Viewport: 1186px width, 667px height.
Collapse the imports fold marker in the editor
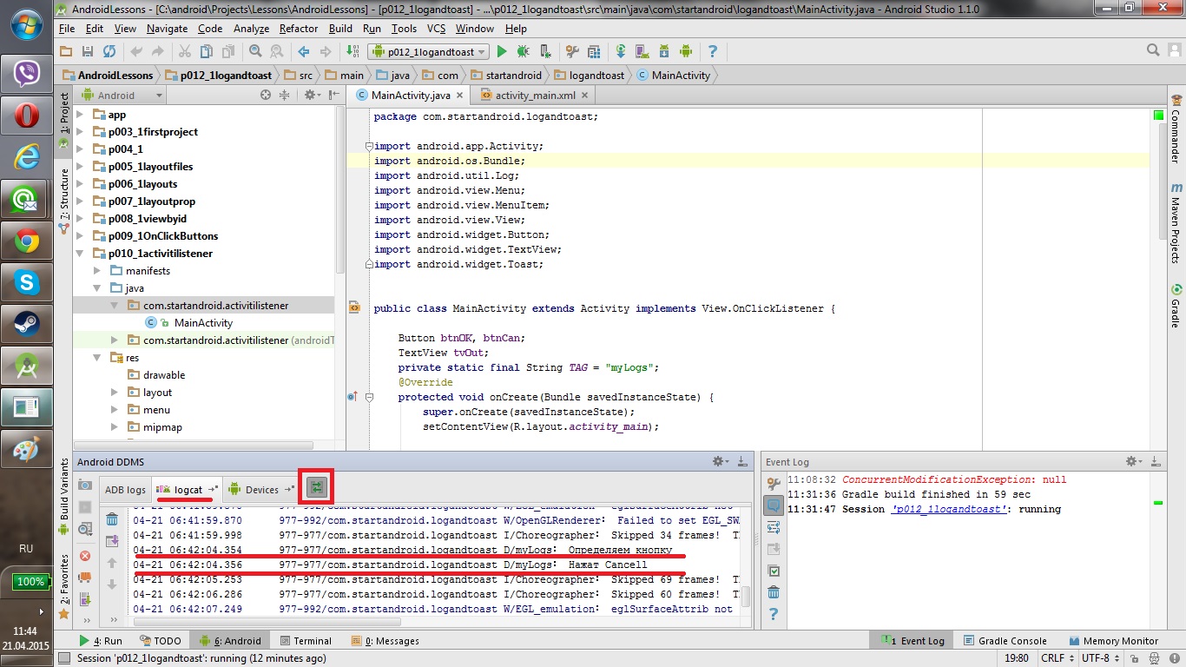(368, 146)
